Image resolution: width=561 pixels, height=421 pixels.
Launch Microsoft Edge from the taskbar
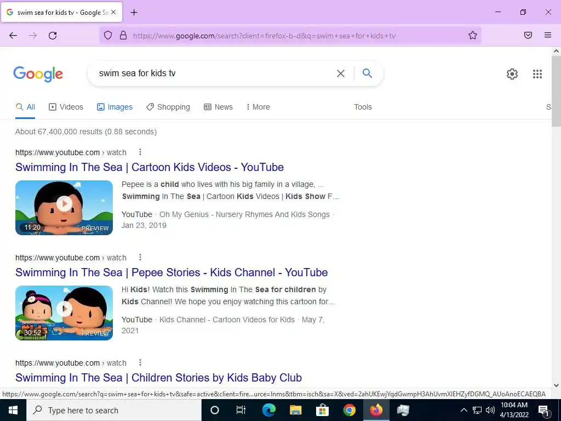coord(268,410)
